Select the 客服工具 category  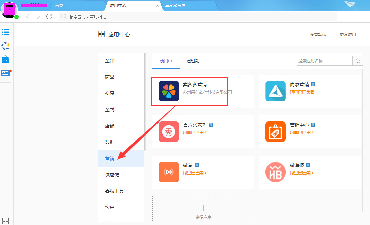click(121, 191)
